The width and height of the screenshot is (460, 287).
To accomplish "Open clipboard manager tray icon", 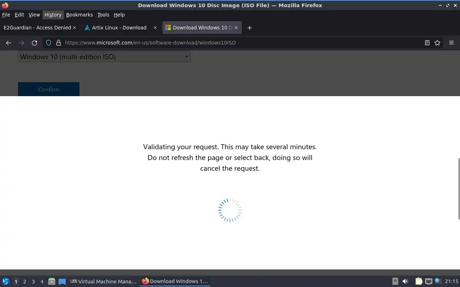I will (x=419, y=281).
